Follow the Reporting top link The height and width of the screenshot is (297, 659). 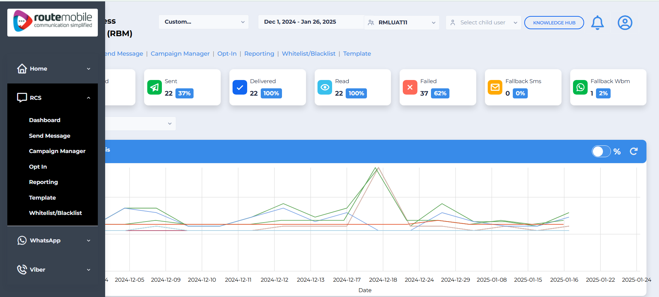259,54
